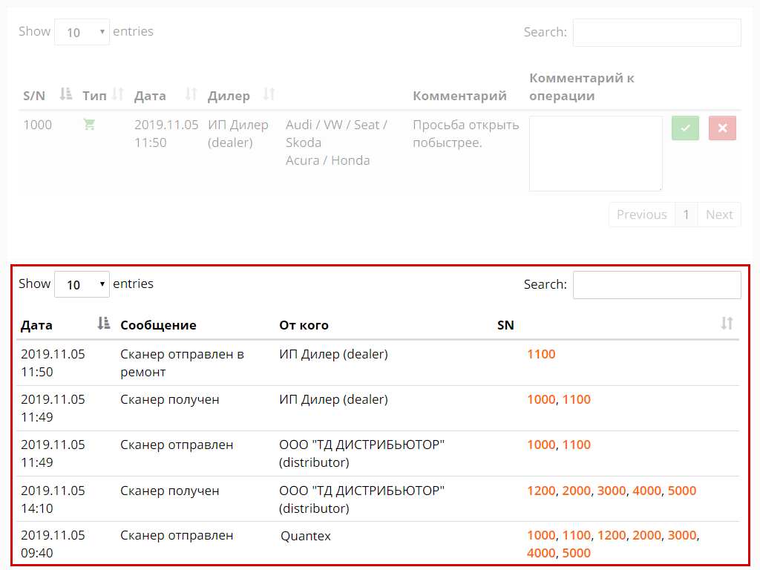Sort upper table by S/N column icon
This screenshot has height=570, width=760.
click(x=66, y=94)
